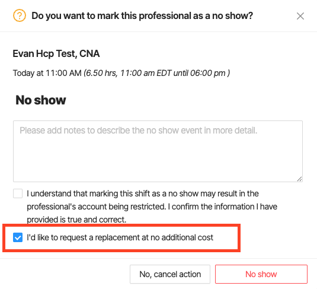Uncheck the request a replacement checkbox
This screenshot has height=289, width=317.
tap(18, 237)
